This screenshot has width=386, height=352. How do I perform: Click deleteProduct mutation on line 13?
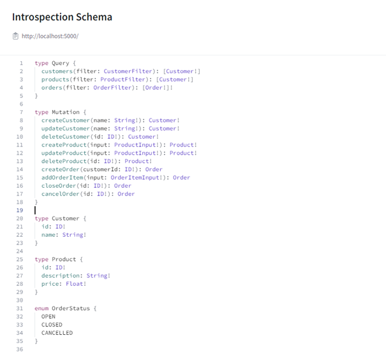tap(64, 161)
